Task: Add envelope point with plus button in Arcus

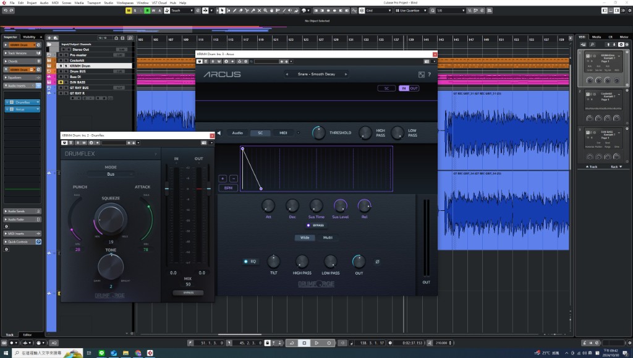Action: tap(223, 179)
